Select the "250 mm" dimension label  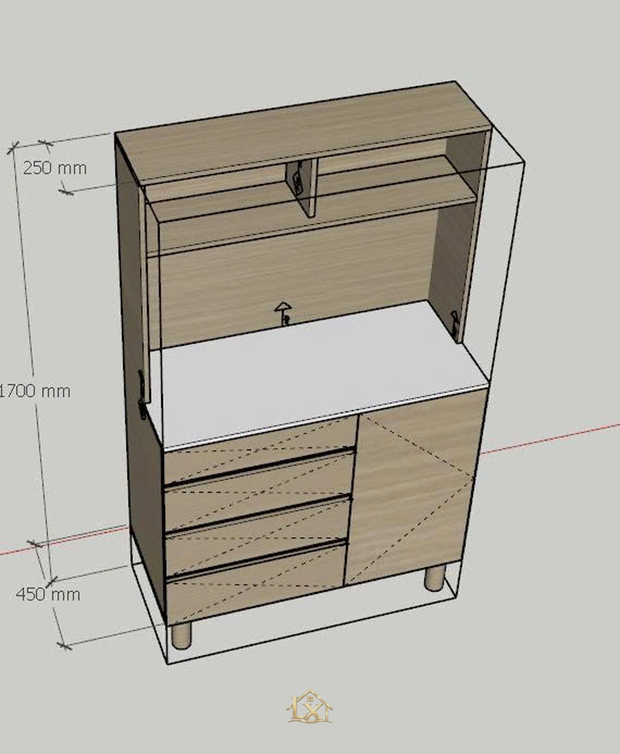55,167
